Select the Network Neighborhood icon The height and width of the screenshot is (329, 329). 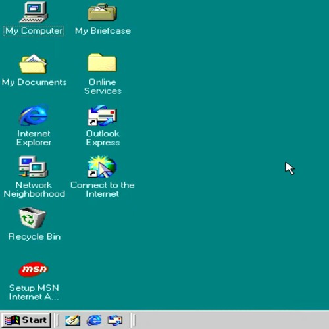click(x=34, y=166)
